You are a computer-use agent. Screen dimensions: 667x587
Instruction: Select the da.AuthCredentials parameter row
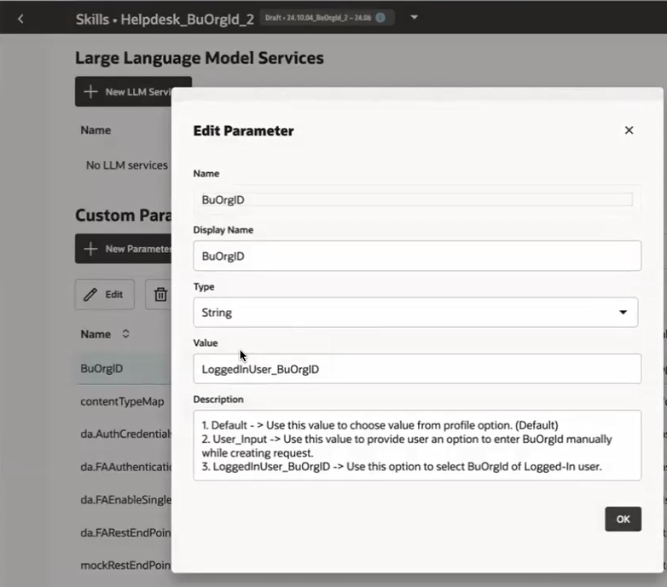pyautogui.click(x=125, y=434)
